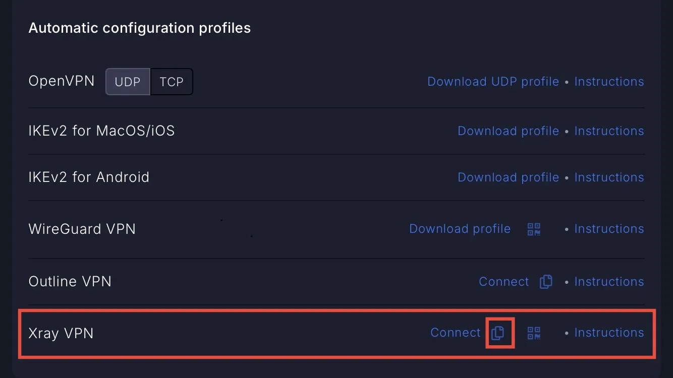Open WireGuard VPN Instructions
673x378 pixels.
pyautogui.click(x=609, y=229)
